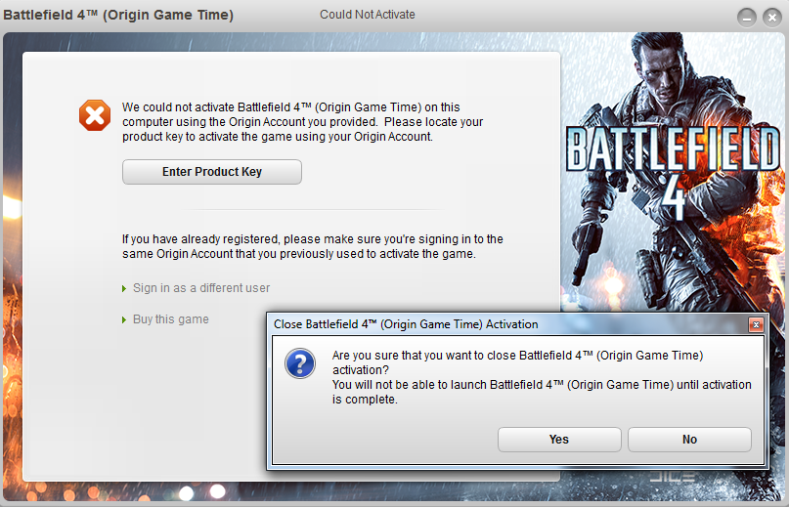Viewport: 789px width, 508px height.
Task: Confirm closing activation with Yes
Action: 559,440
